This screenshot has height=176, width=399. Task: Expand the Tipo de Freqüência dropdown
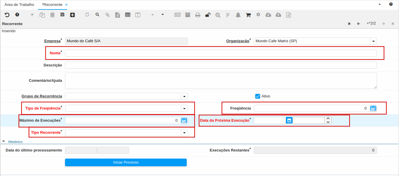(x=184, y=108)
